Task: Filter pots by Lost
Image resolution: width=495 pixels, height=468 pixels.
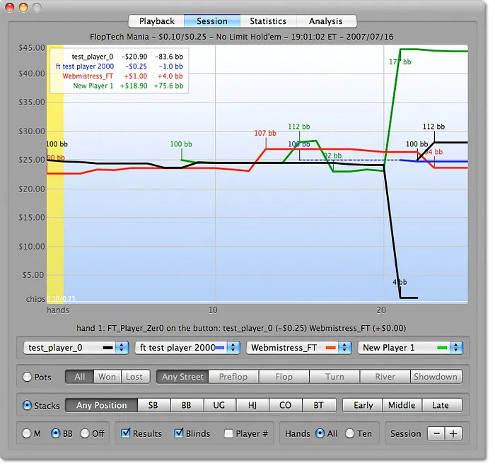Action: coord(134,377)
